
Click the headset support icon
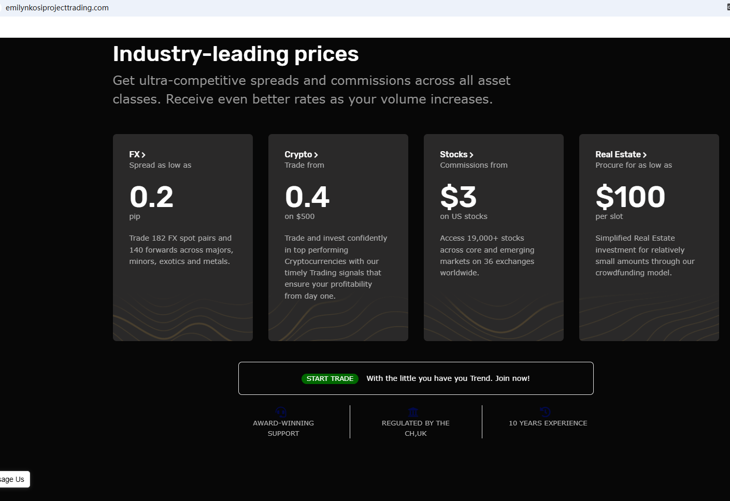(281, 412)
